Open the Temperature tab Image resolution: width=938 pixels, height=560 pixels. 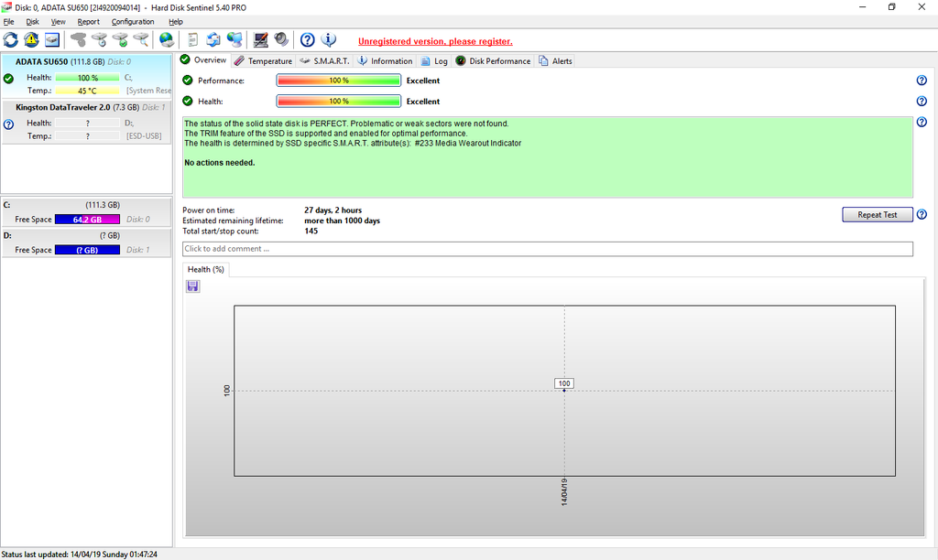tap(263, 61)
